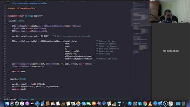Open the Maps app in dock
Viewport: 190px width, 107px height.
(73, 104)
